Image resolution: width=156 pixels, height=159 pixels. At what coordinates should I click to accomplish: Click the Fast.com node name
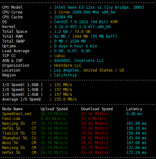11,119
